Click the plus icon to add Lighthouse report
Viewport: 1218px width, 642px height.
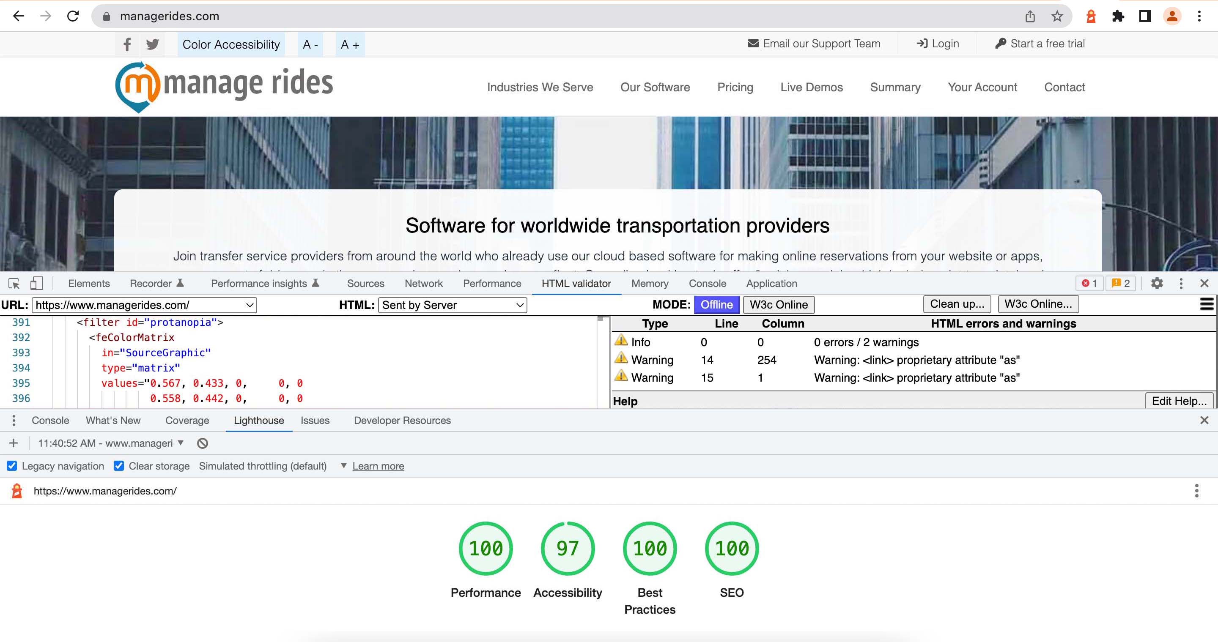tap(13, 443)
